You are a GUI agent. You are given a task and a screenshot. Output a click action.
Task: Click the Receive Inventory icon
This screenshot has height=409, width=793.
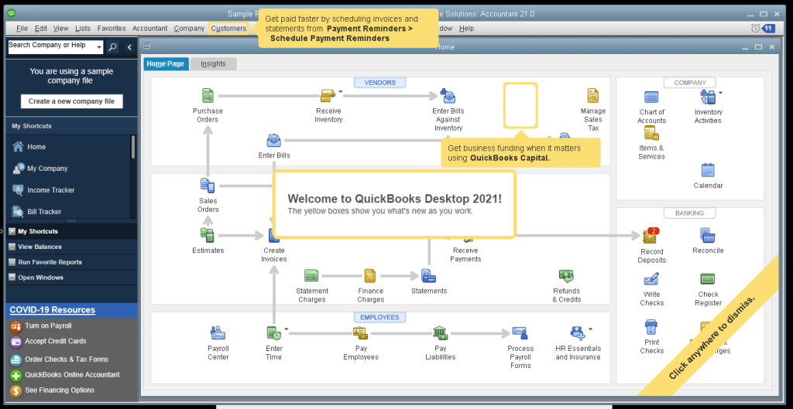pyautogui.click(x=328, y=95)
